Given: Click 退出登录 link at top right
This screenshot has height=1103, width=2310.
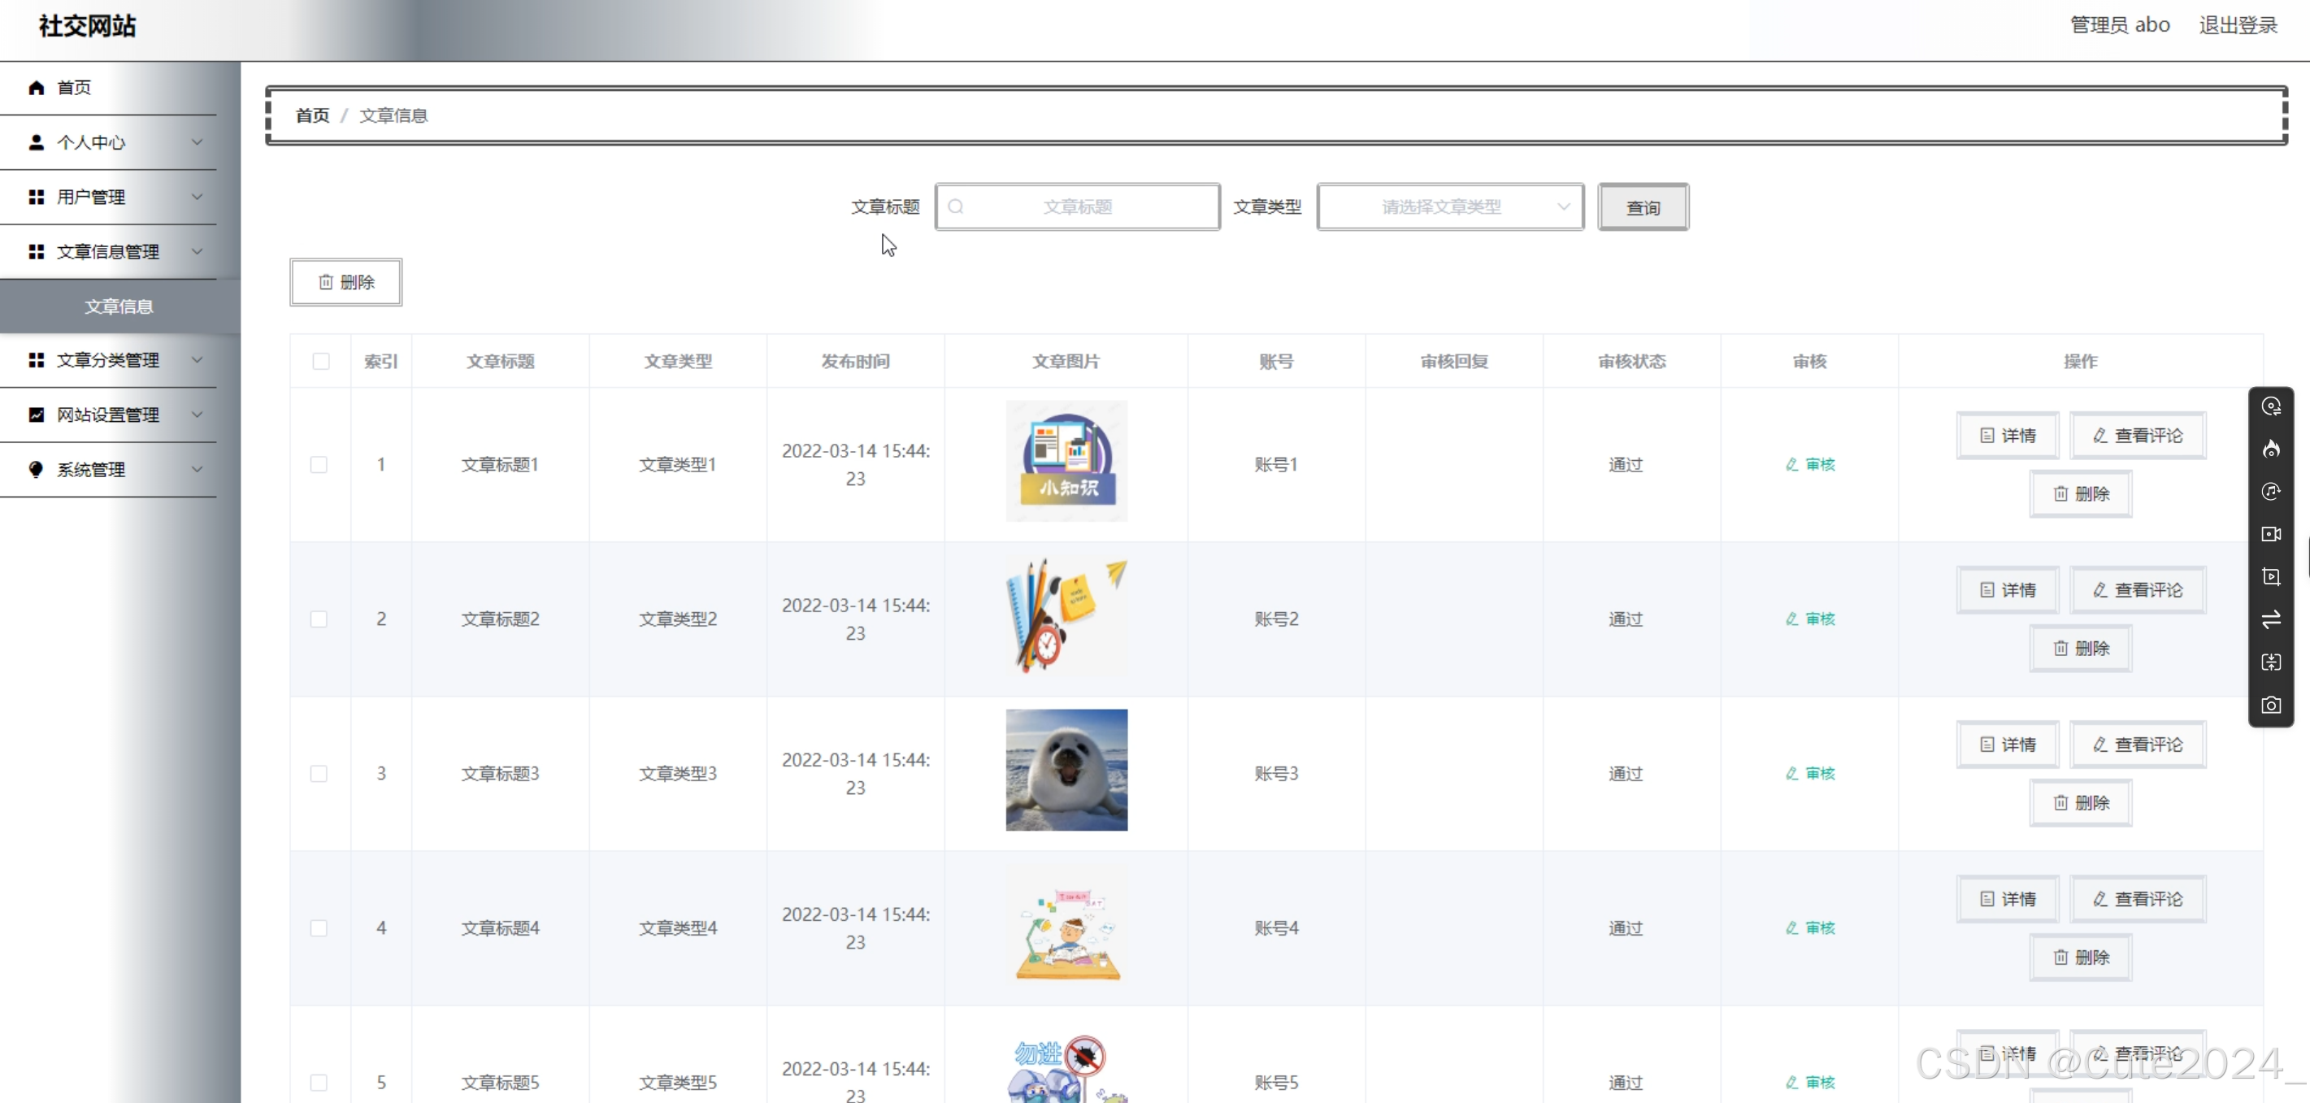Looking at the screenshot, I should 2238,25.
